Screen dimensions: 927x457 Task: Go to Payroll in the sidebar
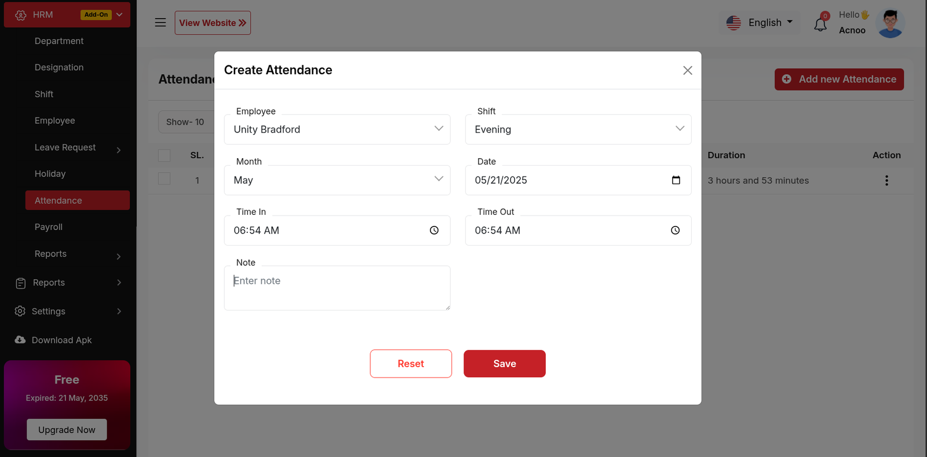[x=49, y=227]
